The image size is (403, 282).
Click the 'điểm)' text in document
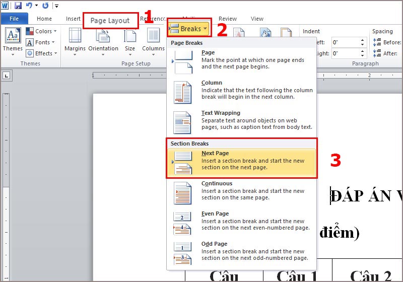click(x=339, y=232)
